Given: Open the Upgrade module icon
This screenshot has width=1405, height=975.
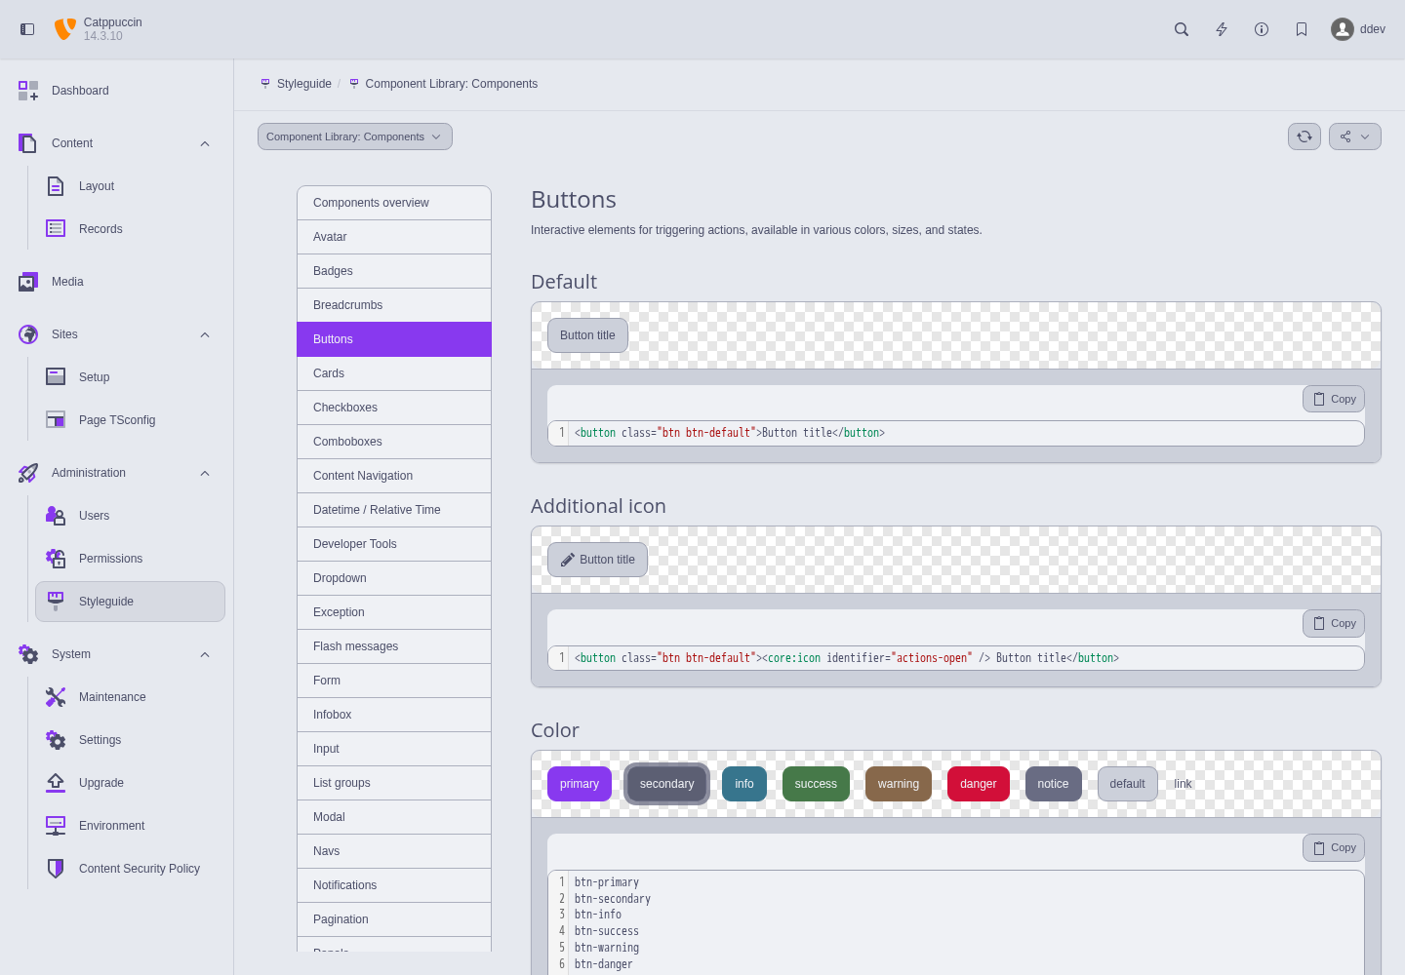Looking at the screenshot, I should 56,783.
